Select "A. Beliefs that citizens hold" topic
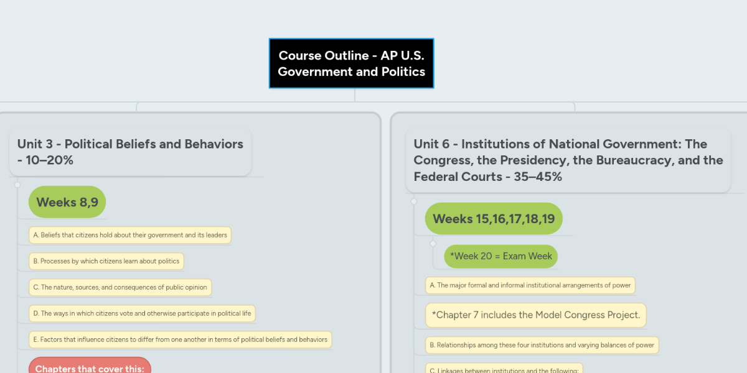This screenshot has width=747, height=373. click(130, 235)
